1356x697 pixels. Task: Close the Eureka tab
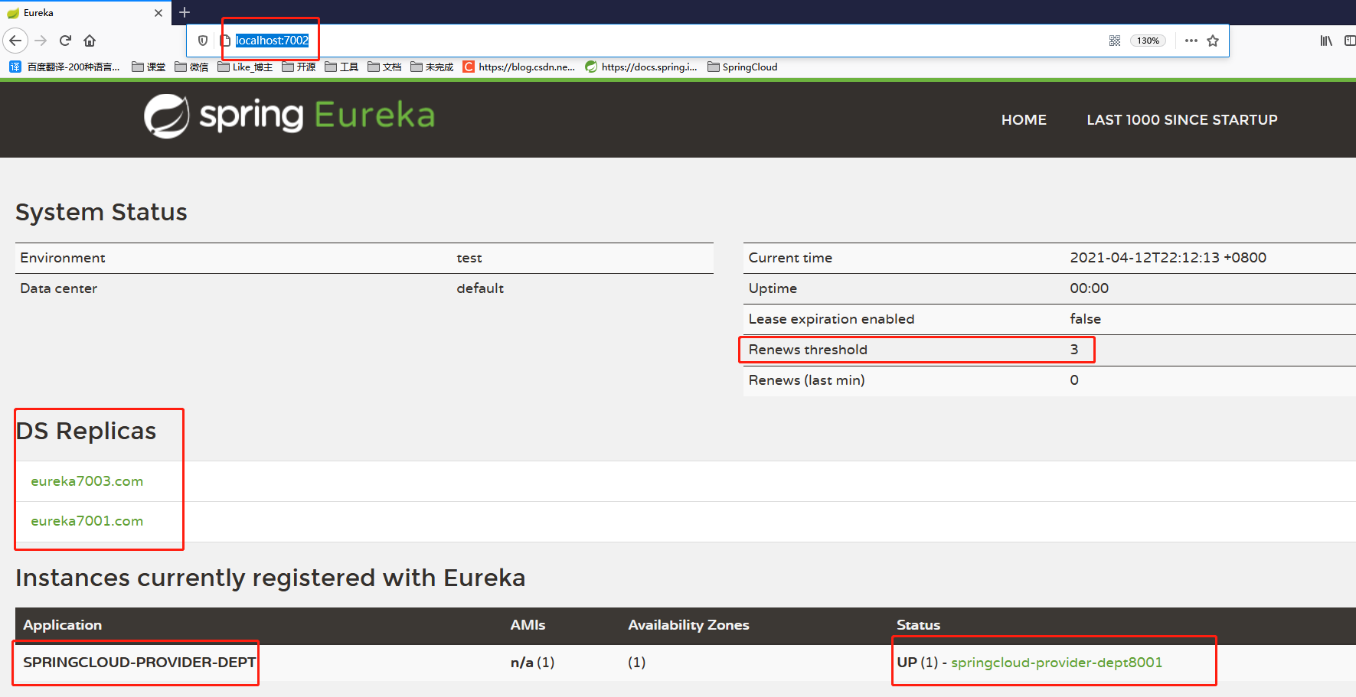[158, 13]
